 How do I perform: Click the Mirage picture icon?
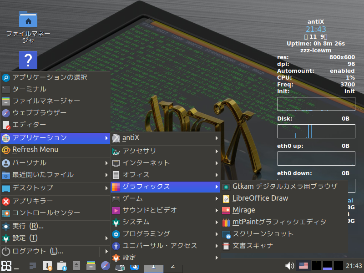point(226,211)
